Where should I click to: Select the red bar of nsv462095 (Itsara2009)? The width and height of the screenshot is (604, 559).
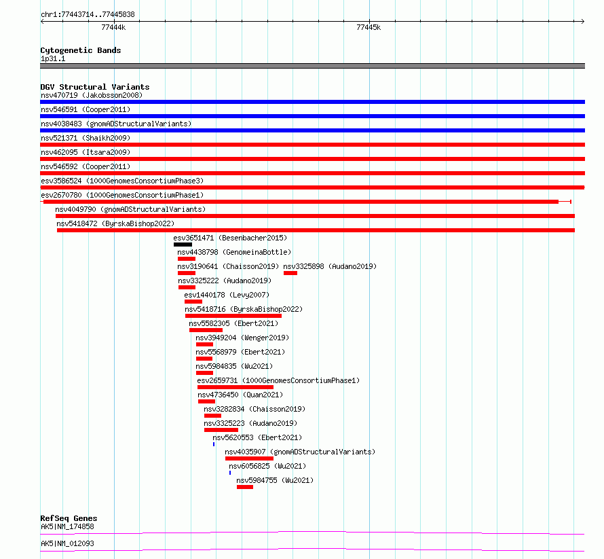click(312, 159)
